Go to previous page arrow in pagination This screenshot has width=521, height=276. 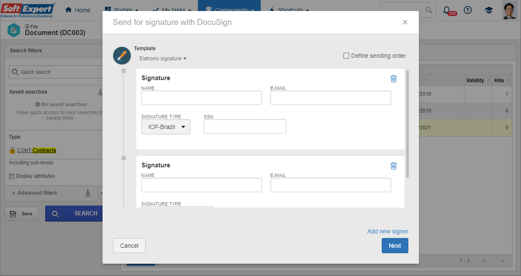(484, 261)
